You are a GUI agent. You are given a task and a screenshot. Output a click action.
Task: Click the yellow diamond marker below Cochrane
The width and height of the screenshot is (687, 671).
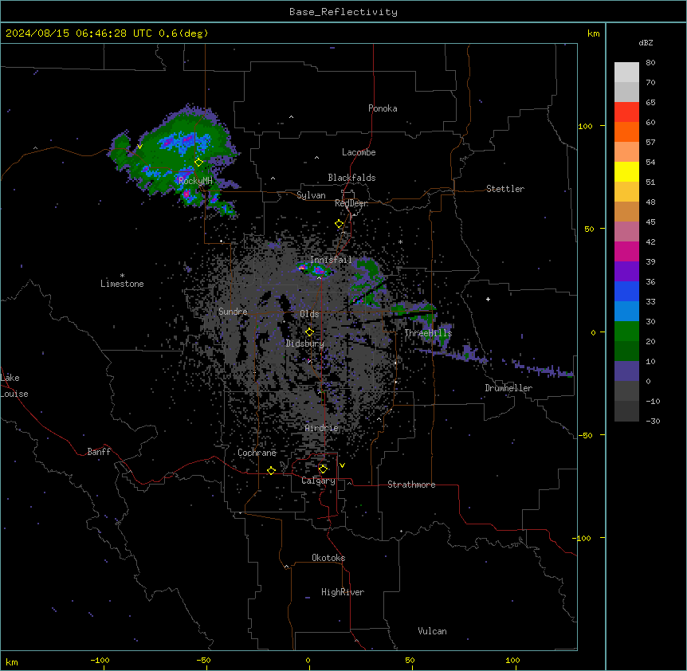click(271, 470)
